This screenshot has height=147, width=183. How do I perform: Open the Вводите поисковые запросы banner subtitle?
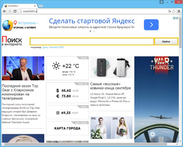(92, 27)
